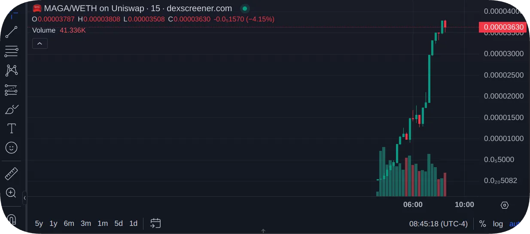Toggle log scale mode
Viewport: 530px width, 234px height.
coord(498,224)
